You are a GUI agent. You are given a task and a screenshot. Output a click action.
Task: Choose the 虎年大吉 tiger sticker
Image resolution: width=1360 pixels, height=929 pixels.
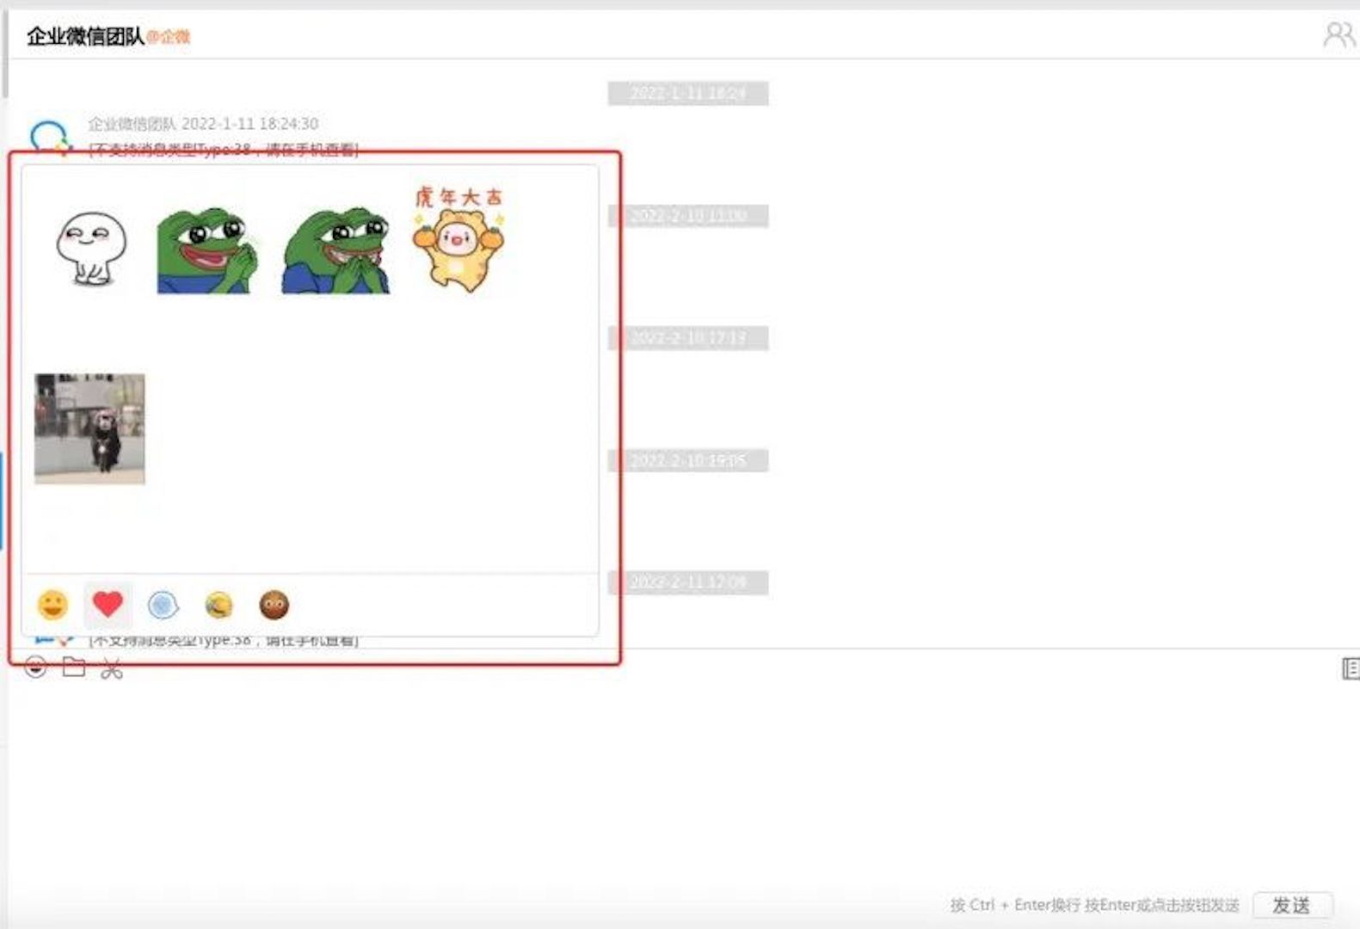458,239
